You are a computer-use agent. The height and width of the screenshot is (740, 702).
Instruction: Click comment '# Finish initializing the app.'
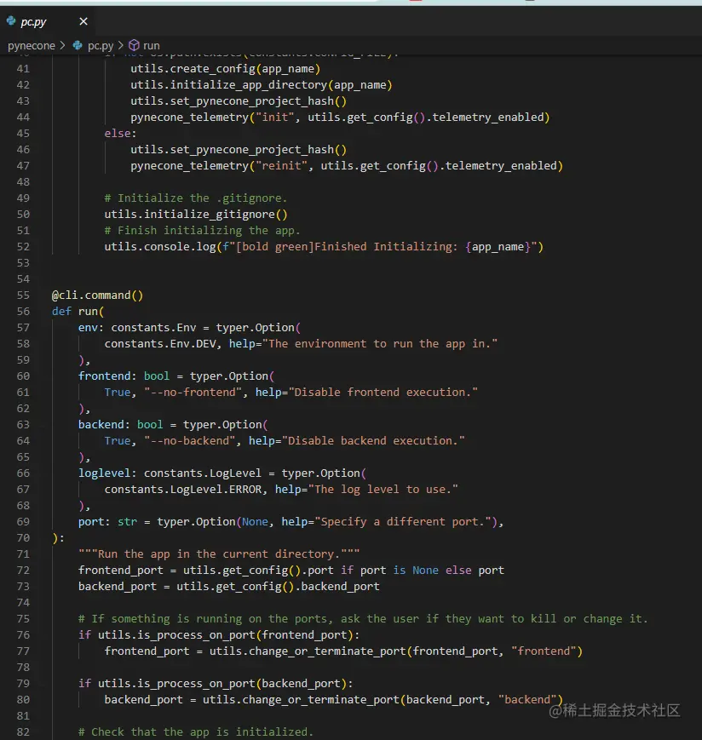coord(202,230)
